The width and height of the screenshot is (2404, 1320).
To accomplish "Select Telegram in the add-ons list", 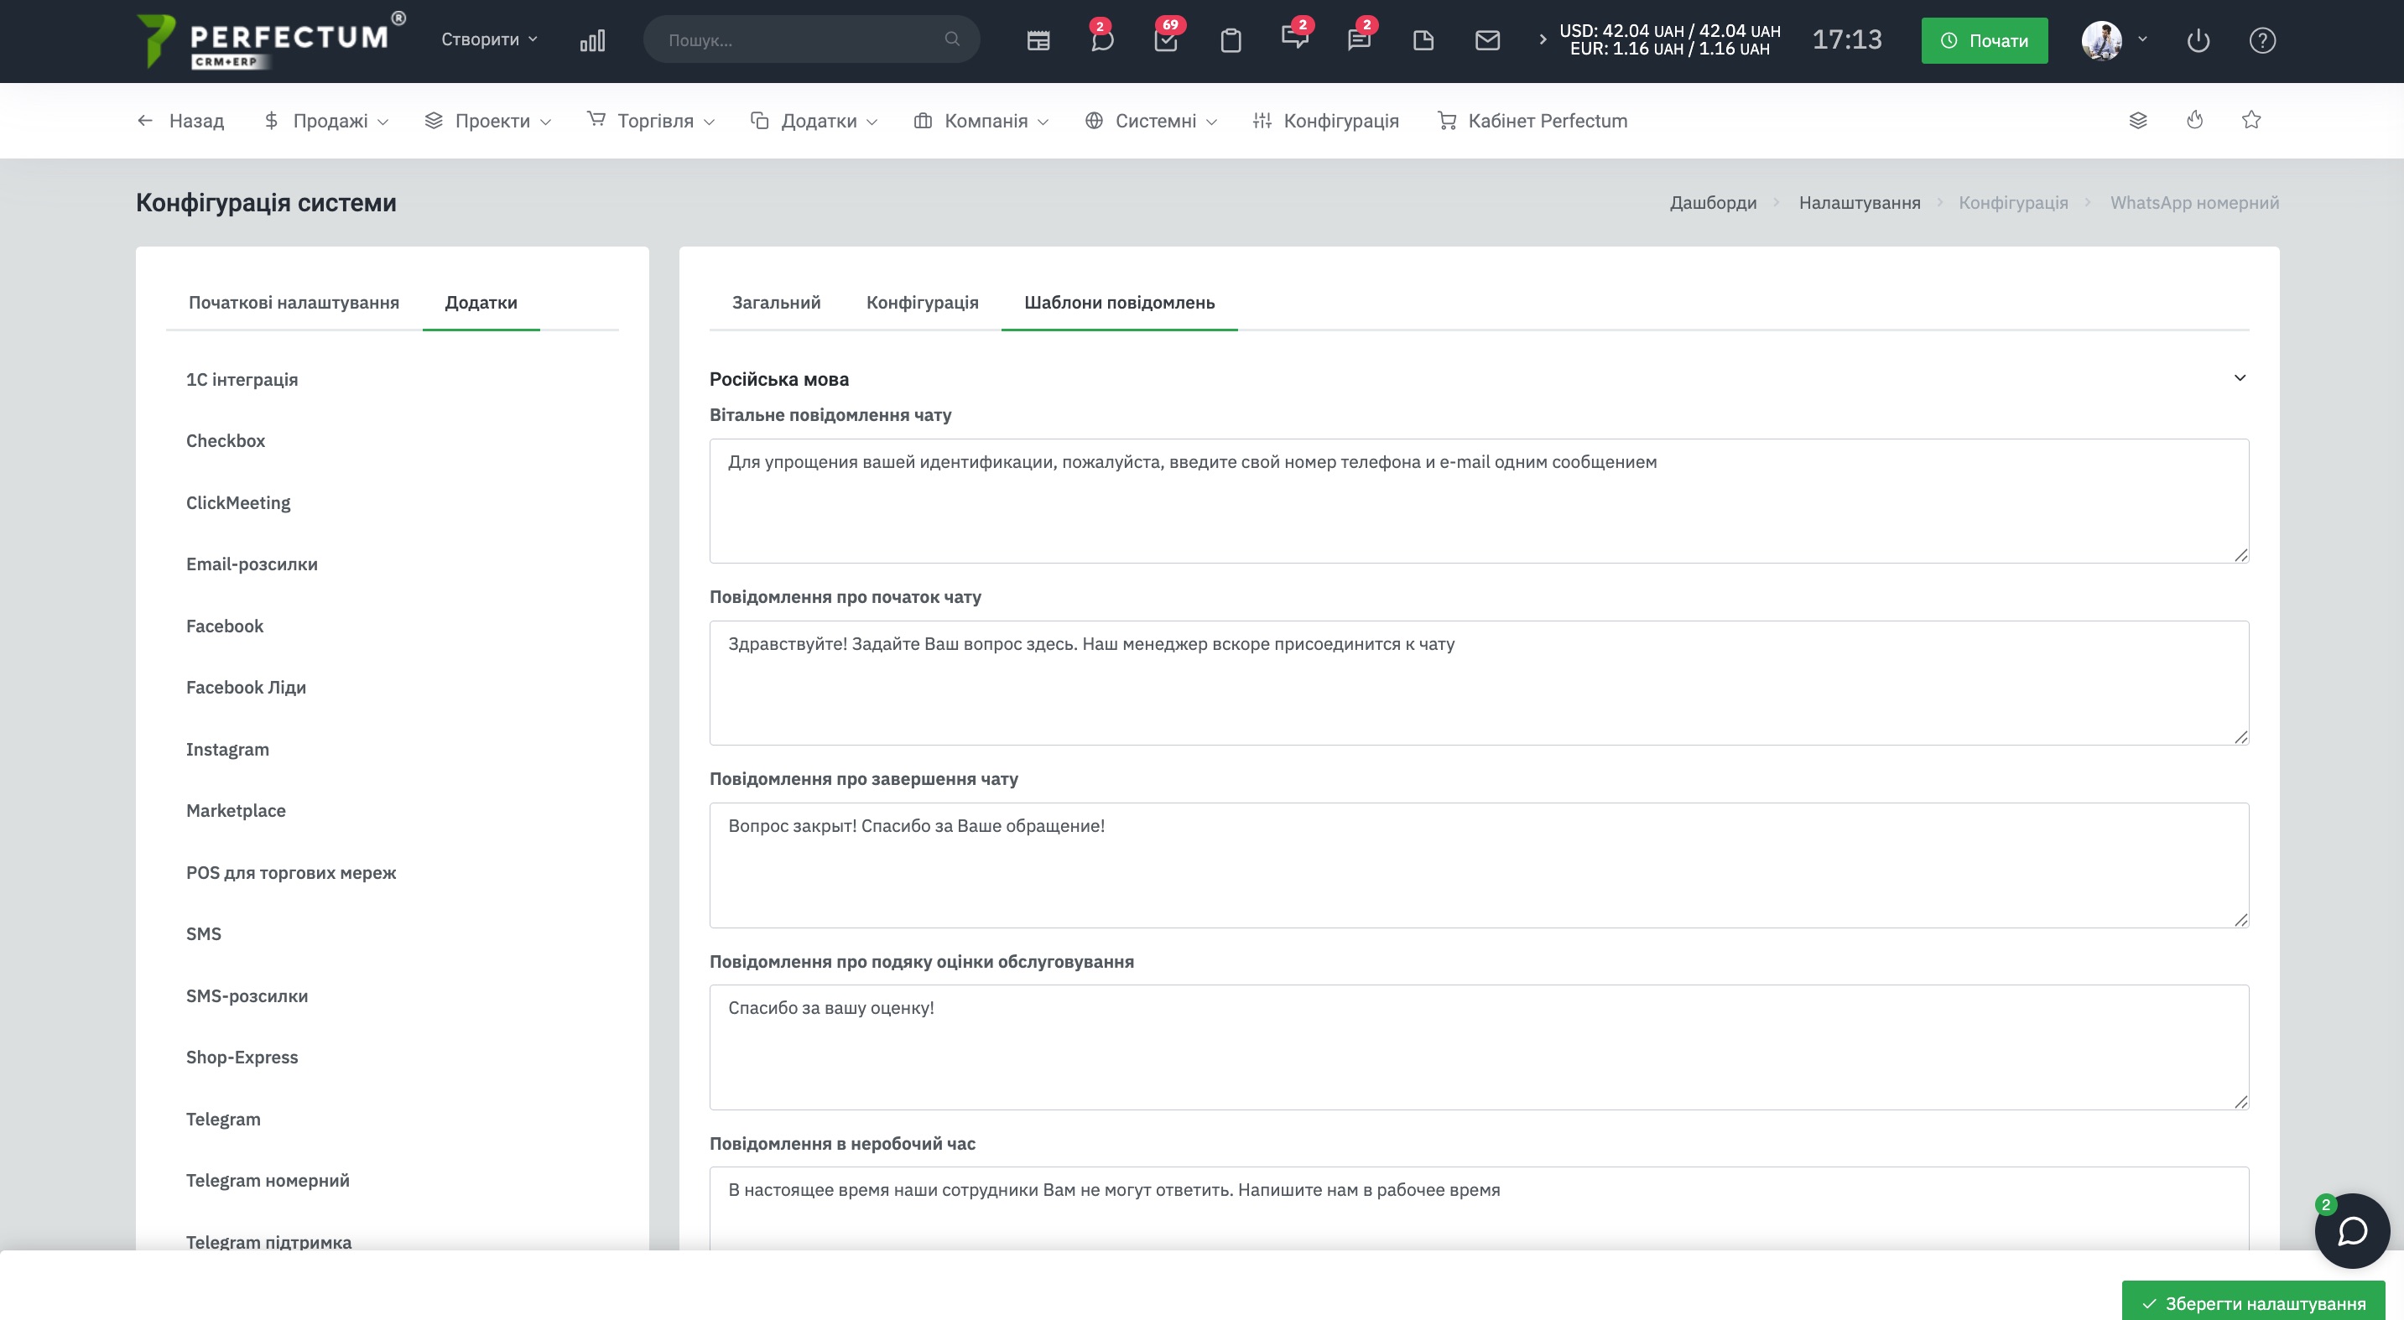I will coord(223,1119).
